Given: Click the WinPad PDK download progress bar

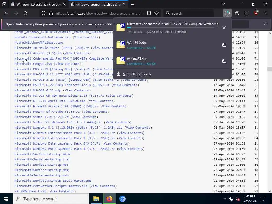Looking at the screenshot, I should 171,28.
